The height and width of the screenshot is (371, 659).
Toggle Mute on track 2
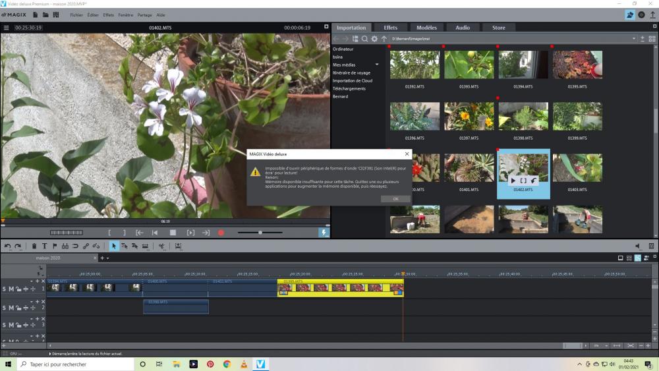11,308
